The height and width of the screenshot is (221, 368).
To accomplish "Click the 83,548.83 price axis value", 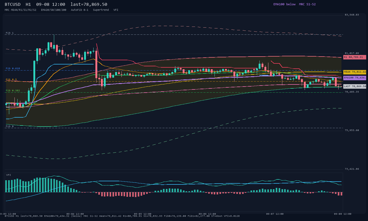I will tap(352, 15).
